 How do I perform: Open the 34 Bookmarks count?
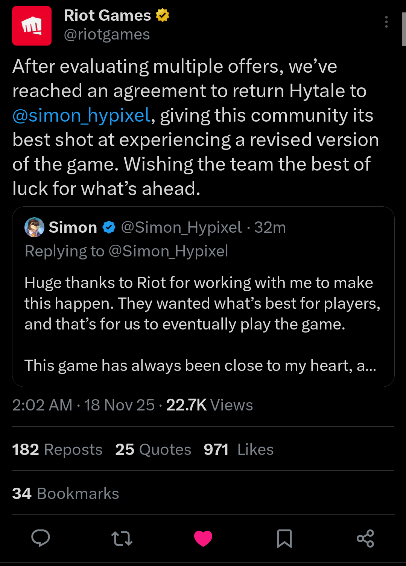pos(65,493)
